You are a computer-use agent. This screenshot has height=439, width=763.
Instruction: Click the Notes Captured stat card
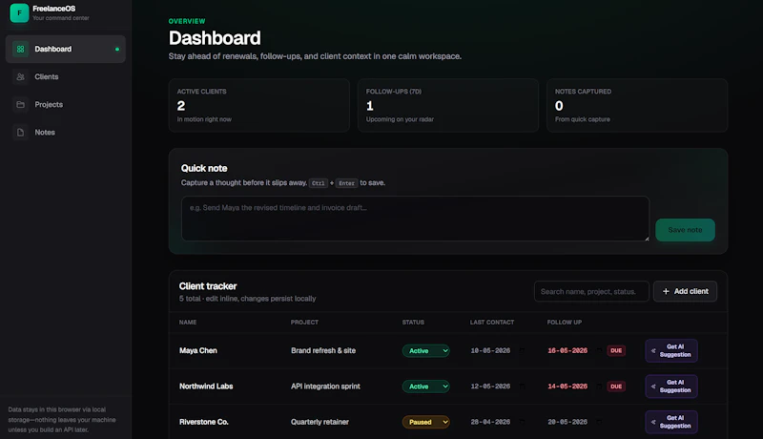coord(637,105)
